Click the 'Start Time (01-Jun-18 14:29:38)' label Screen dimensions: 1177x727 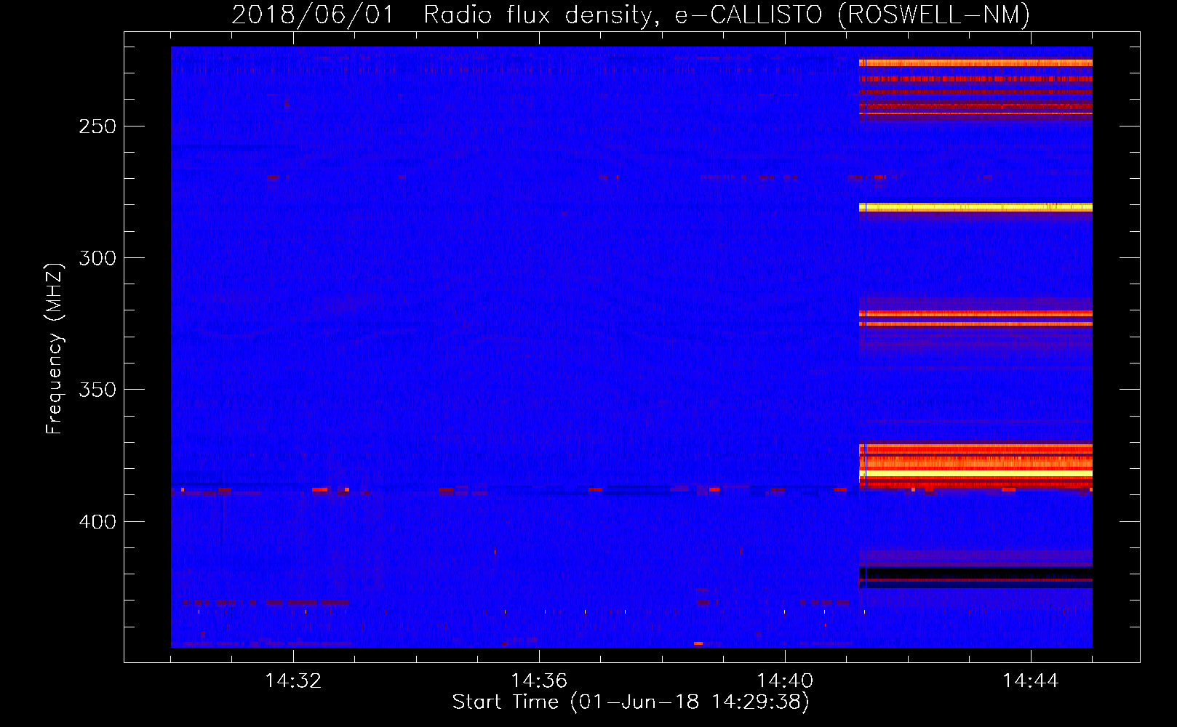pyautogui.click(x=631, y=702)
